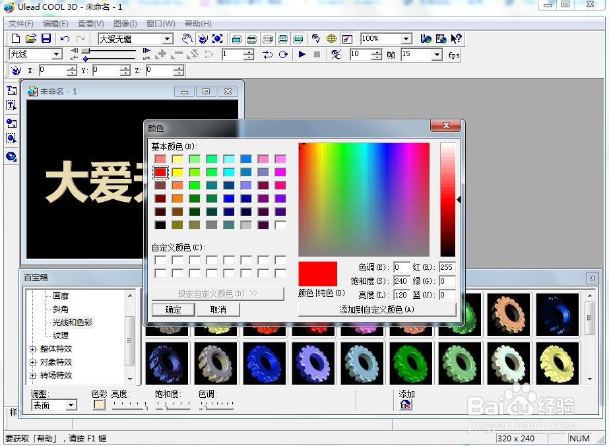The image size is (609, 446).
Task: Open the 光线 property dropdown
Action: pos(57,54)
